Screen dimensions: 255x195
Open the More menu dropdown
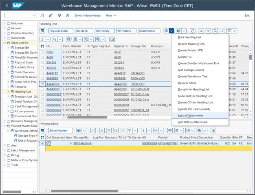tap(111, 15)
